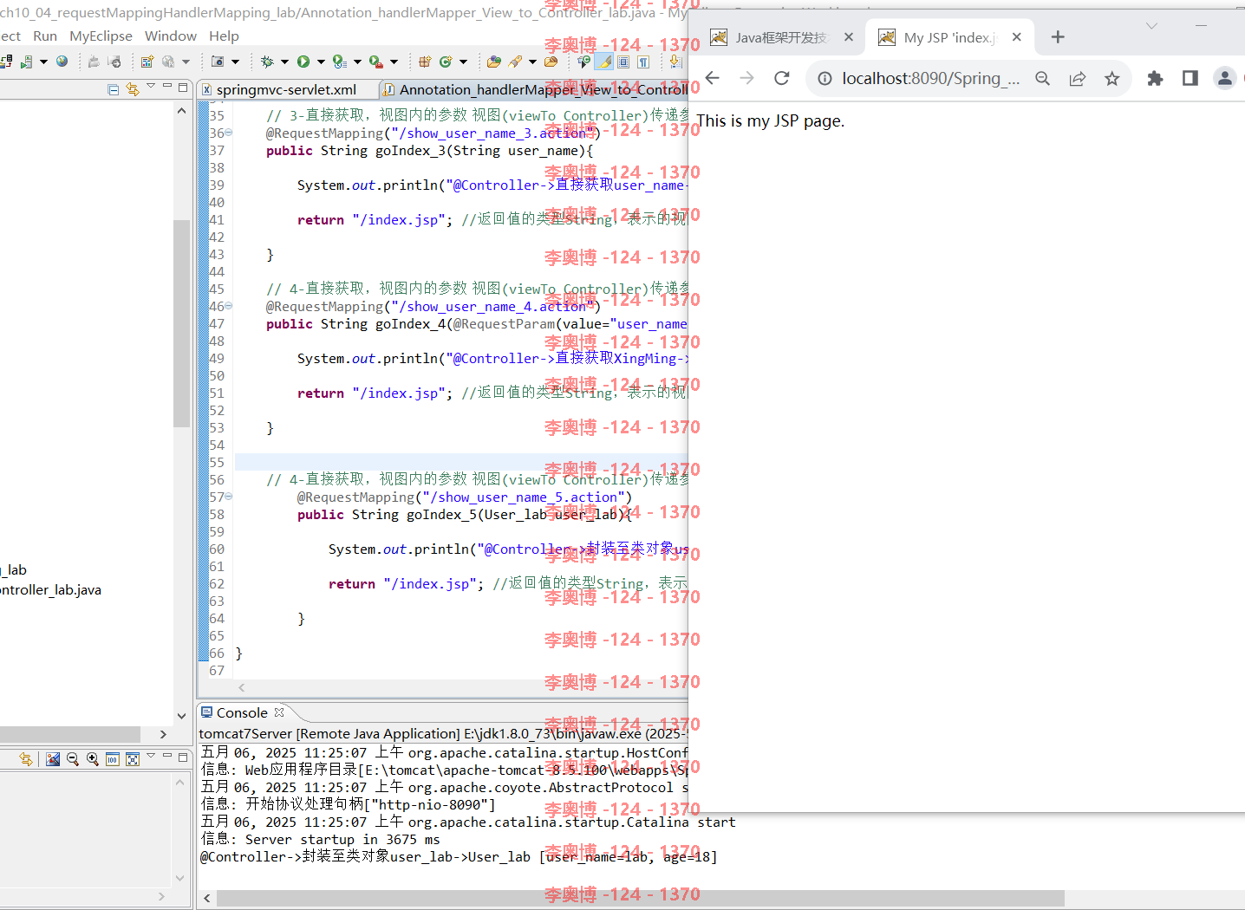Click Collapse All icon in explorer panel

click(x=114, y=88)
